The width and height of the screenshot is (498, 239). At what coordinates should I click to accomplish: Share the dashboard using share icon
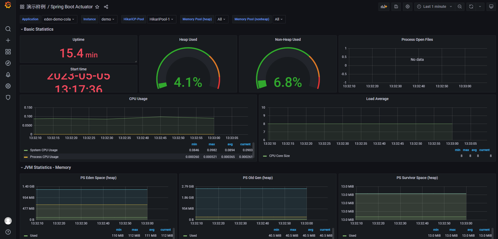tap(106, 7)
